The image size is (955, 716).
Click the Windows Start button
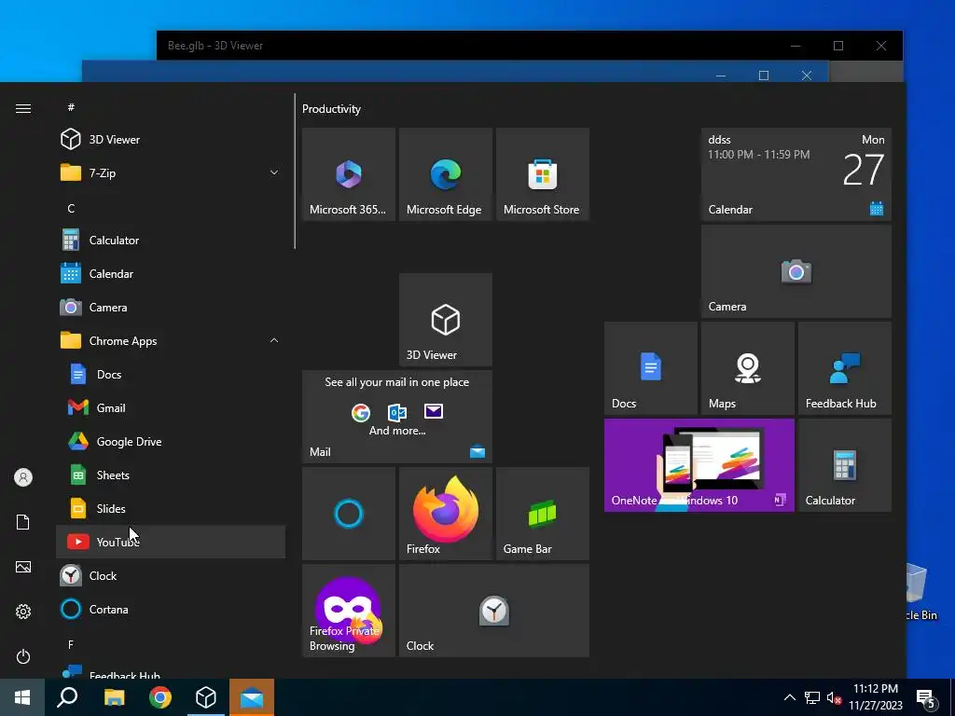click(x=22, y=697)
